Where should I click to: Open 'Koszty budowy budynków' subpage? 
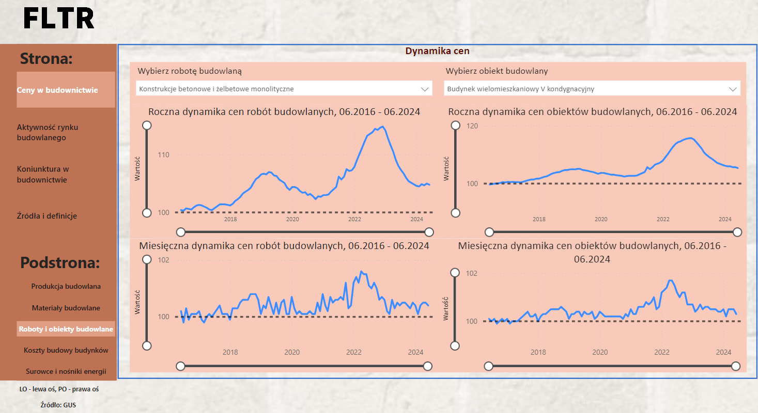coord(66,350)
